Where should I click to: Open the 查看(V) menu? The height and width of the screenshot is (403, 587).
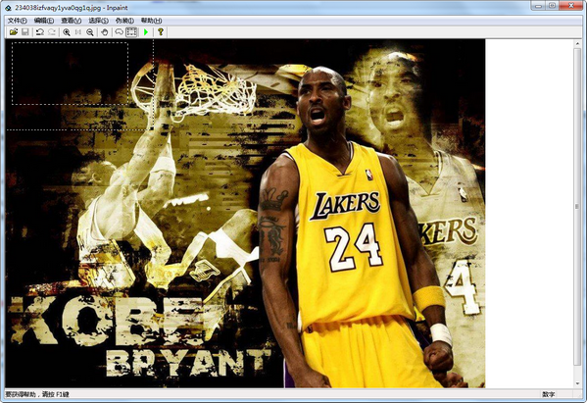coord(72,21)
